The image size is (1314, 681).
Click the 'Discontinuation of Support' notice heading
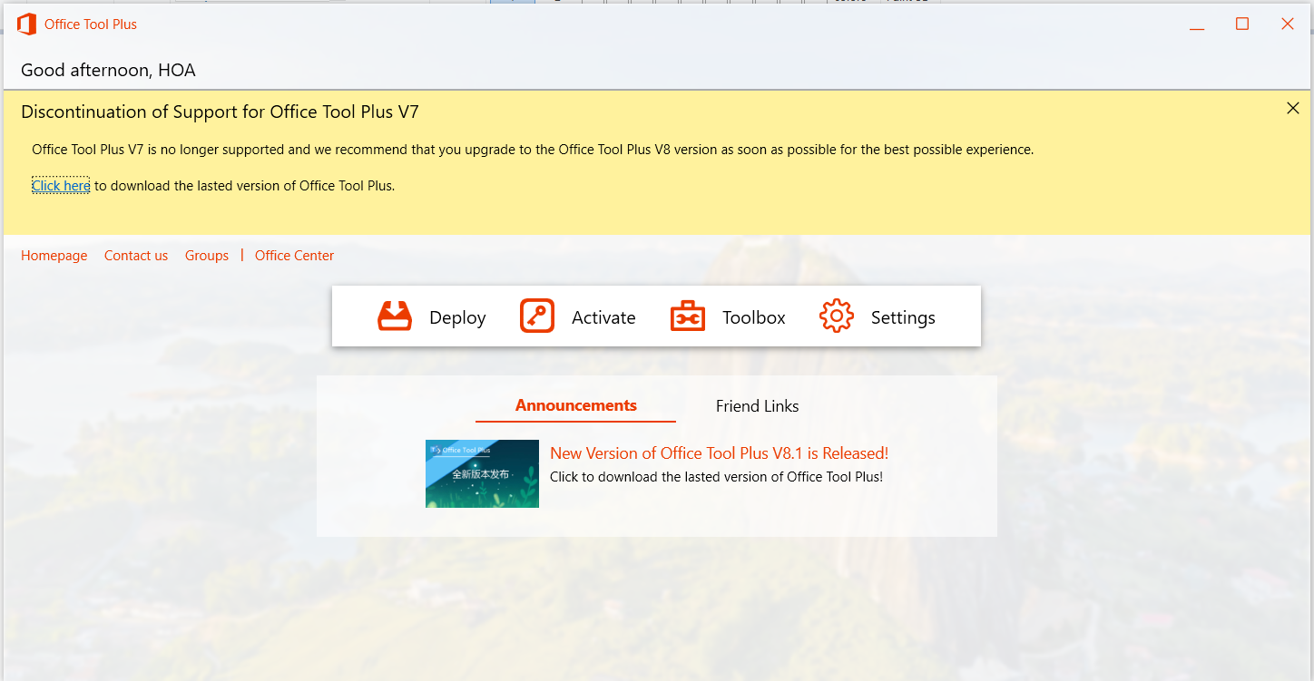click(x=220, y=112)
